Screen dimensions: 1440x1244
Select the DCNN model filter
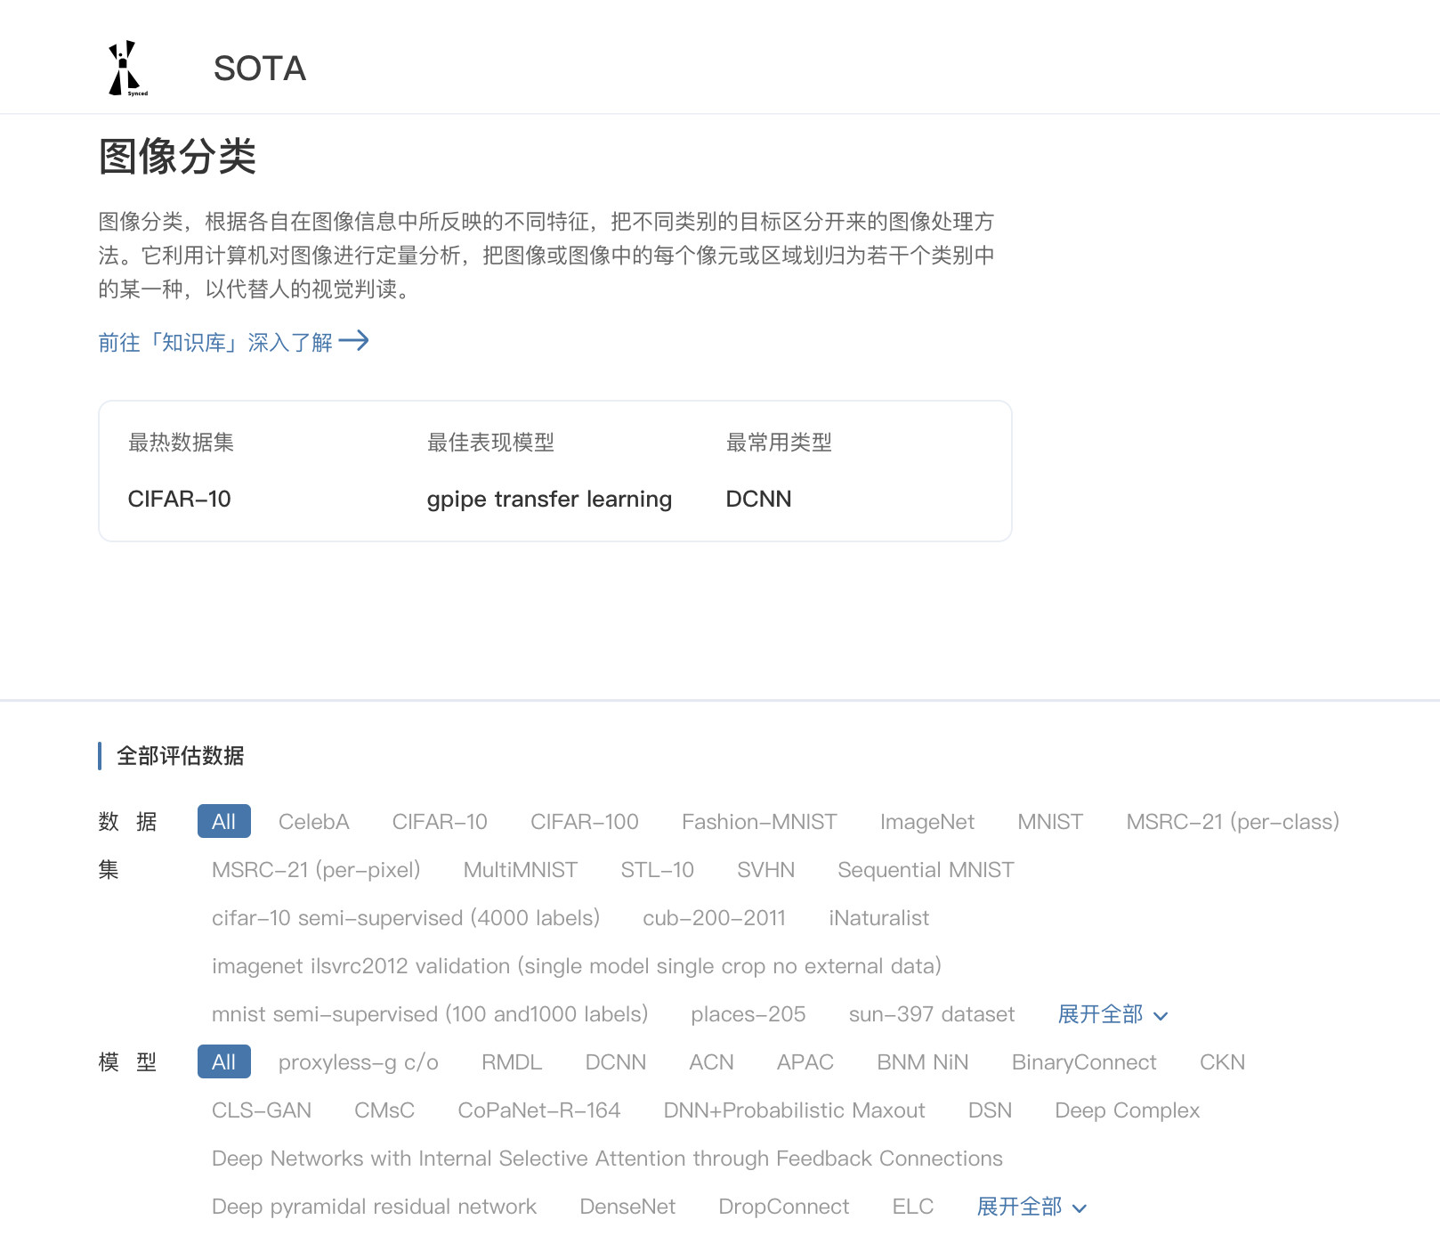point(615,1061)
